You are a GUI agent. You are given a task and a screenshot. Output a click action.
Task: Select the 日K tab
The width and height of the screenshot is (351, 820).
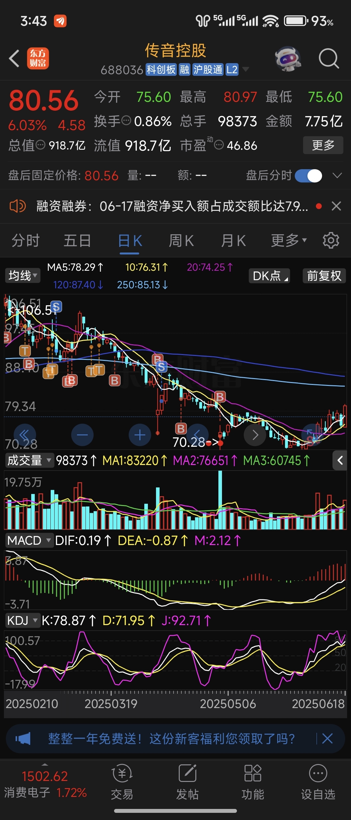point(130,241)
